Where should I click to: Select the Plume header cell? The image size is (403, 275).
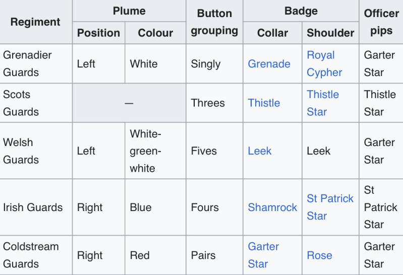click(129, 11)
